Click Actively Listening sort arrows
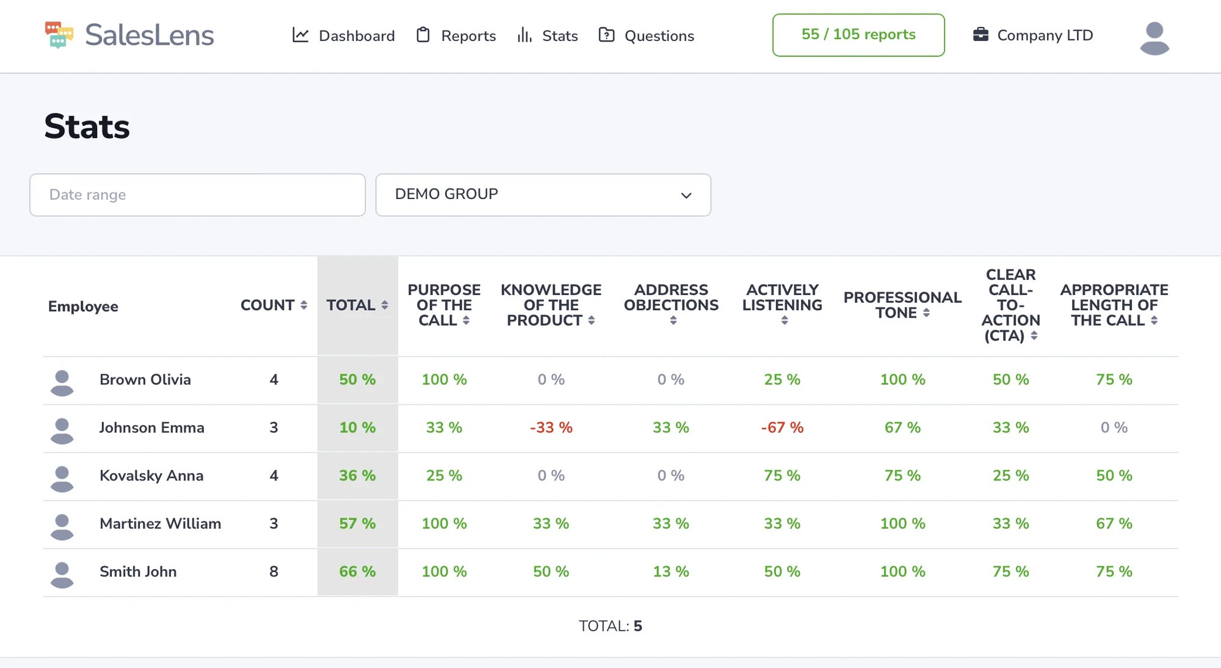Screen dimensions: 1221x668 [784, 321]
